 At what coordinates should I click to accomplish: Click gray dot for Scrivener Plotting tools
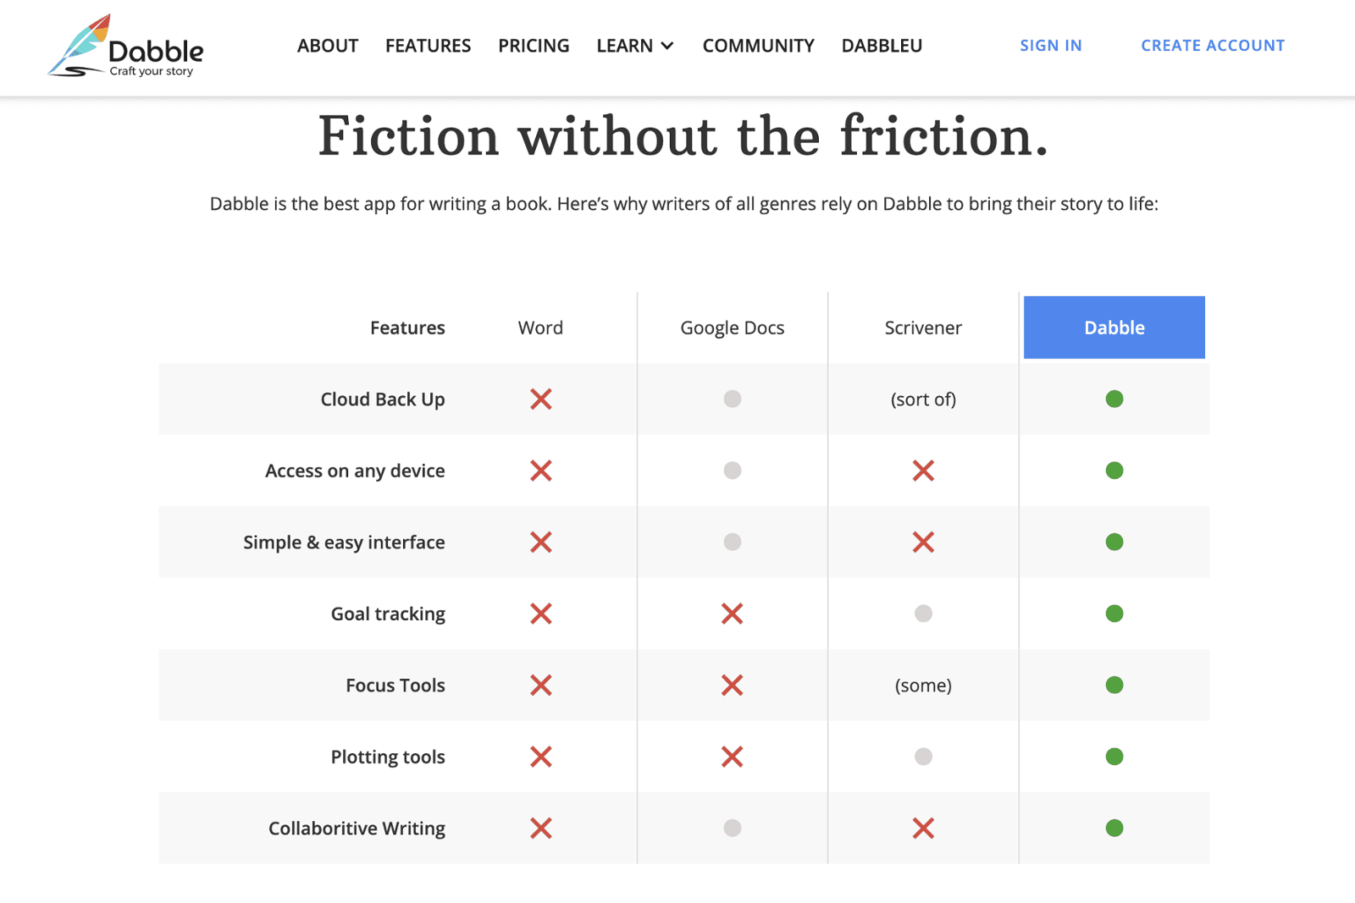point(923,757)
